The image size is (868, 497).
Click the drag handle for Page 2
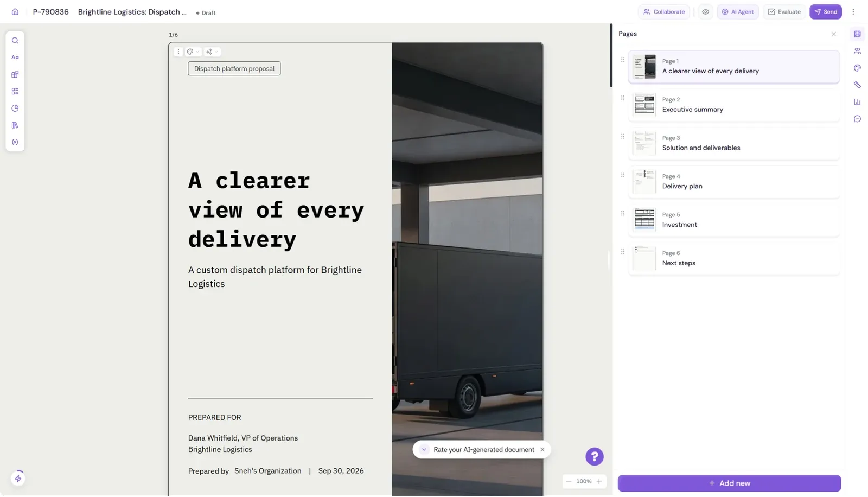[622, 98]
